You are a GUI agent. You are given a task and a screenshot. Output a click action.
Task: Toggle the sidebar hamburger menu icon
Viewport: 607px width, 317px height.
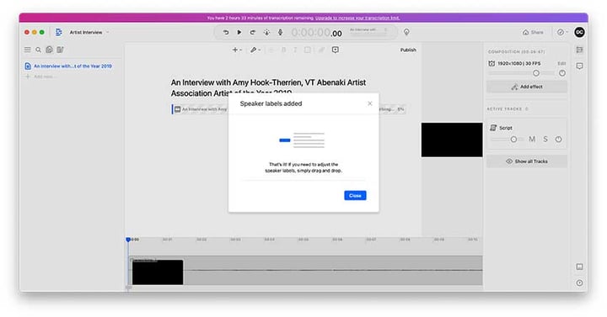[x=28, y=50]
